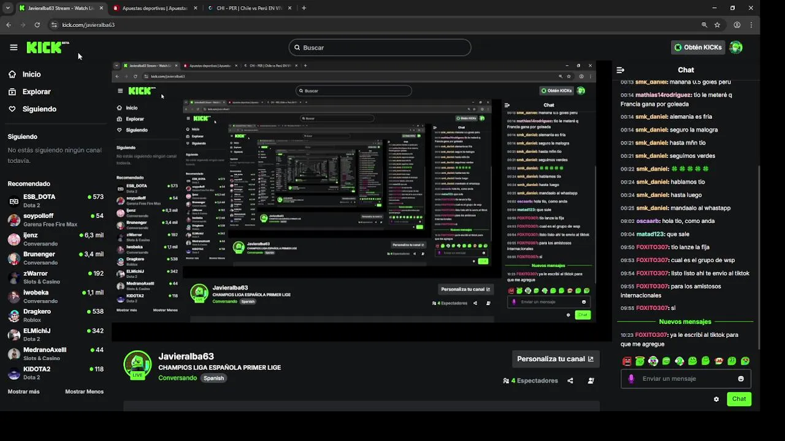The height and width of the screenshot is (441, 785).
Task: Open the emoji picker smiley in chat box
Action: pyautogui.click(x=741, y=379)
